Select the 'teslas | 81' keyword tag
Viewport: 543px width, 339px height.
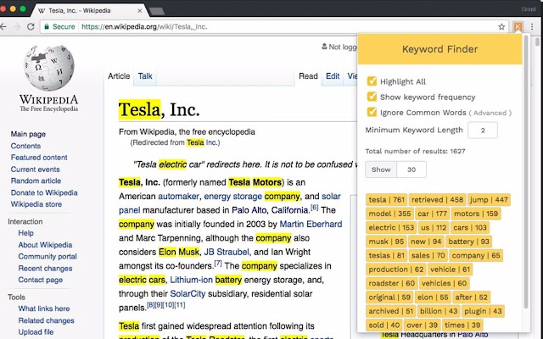coord(387,255)
